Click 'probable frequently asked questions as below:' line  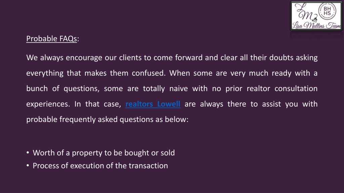(x=107, y=120)
